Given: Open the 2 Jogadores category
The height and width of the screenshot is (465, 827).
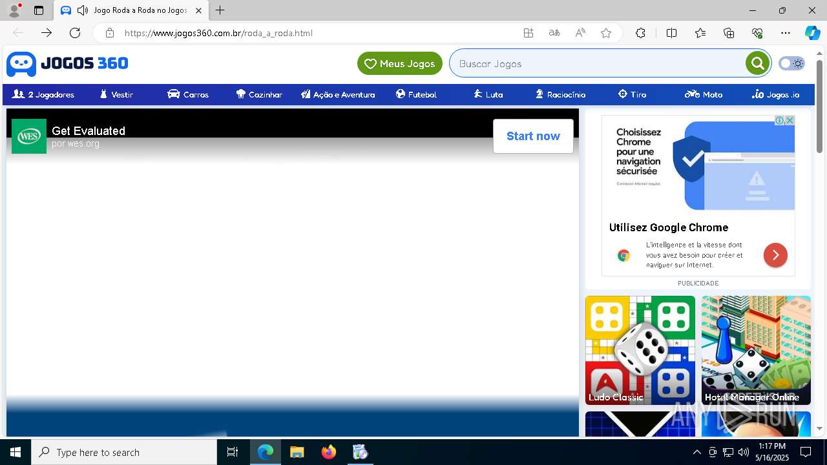Looking at the screenshot, I should [43, 94].
